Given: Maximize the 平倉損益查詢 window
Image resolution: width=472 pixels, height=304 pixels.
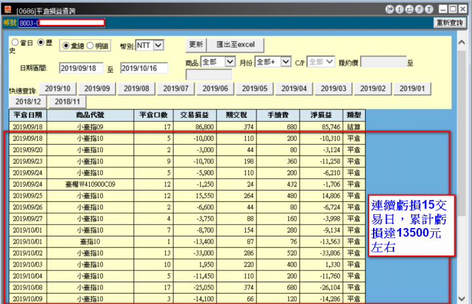Looking at the screenshot, I should click(x=453, y=9).
